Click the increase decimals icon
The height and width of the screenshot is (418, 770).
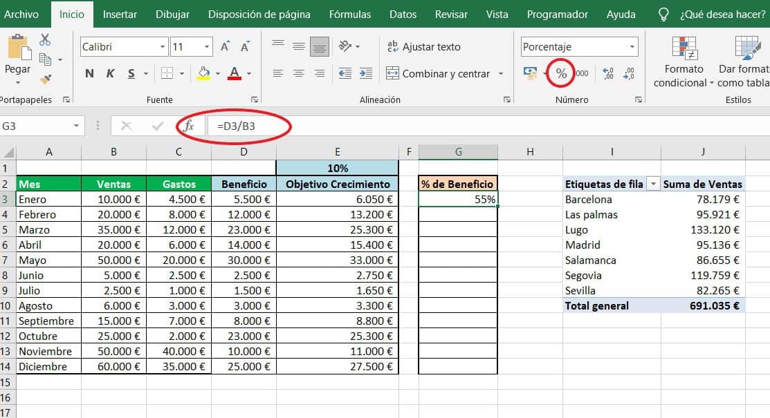pos(608,74)
